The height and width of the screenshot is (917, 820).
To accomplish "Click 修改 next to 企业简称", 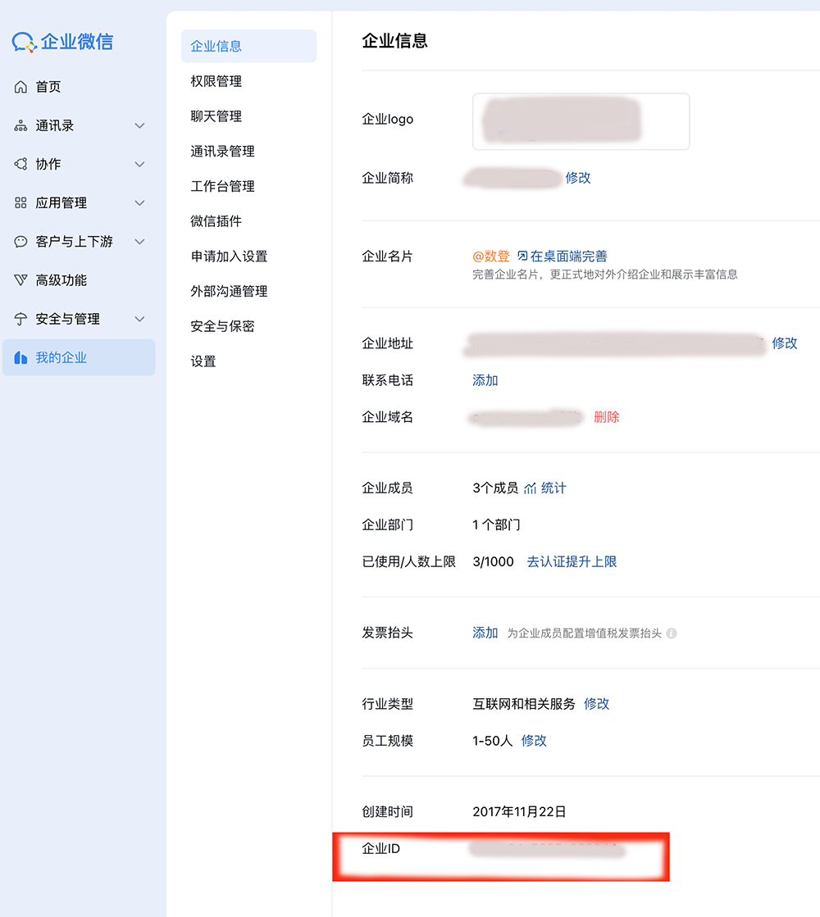I will 578,177.
